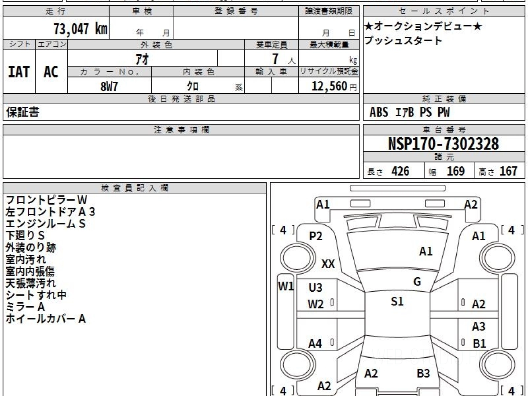Select interior color value クロ
This screenshot has height=396, width=528.
pos(193,86)
